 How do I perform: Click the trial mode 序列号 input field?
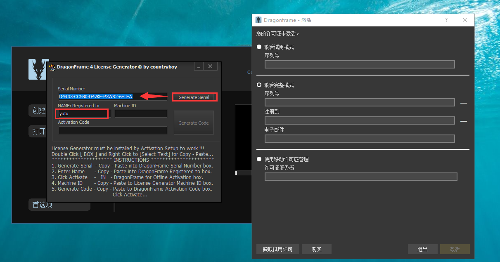359,64
